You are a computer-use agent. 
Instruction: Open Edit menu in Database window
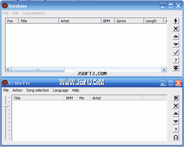coord(15,13)
